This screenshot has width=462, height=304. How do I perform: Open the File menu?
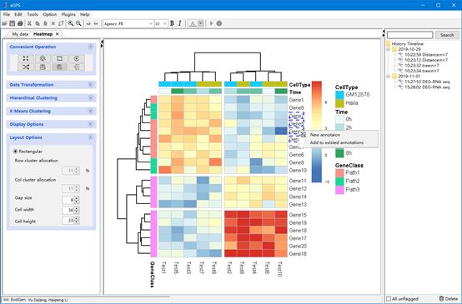[x=7, y=14]
